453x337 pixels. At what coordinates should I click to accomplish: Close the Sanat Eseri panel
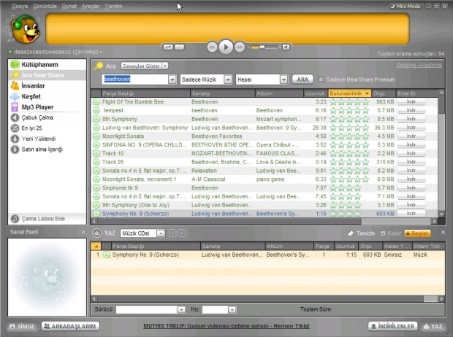coord(83,232)
